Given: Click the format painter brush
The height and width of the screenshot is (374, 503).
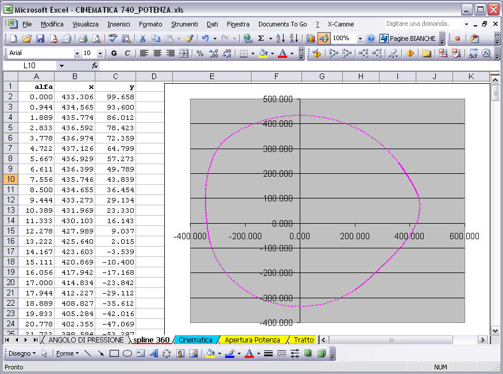Looking at the screenshot, I should tap(189, 39).
